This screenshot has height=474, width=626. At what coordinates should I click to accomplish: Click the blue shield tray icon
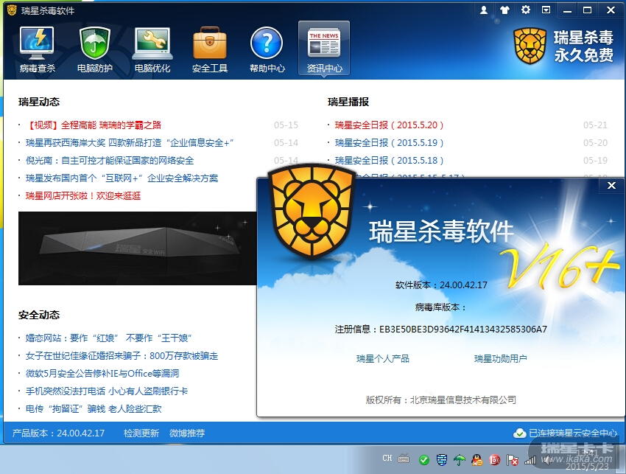coord(442,460)
